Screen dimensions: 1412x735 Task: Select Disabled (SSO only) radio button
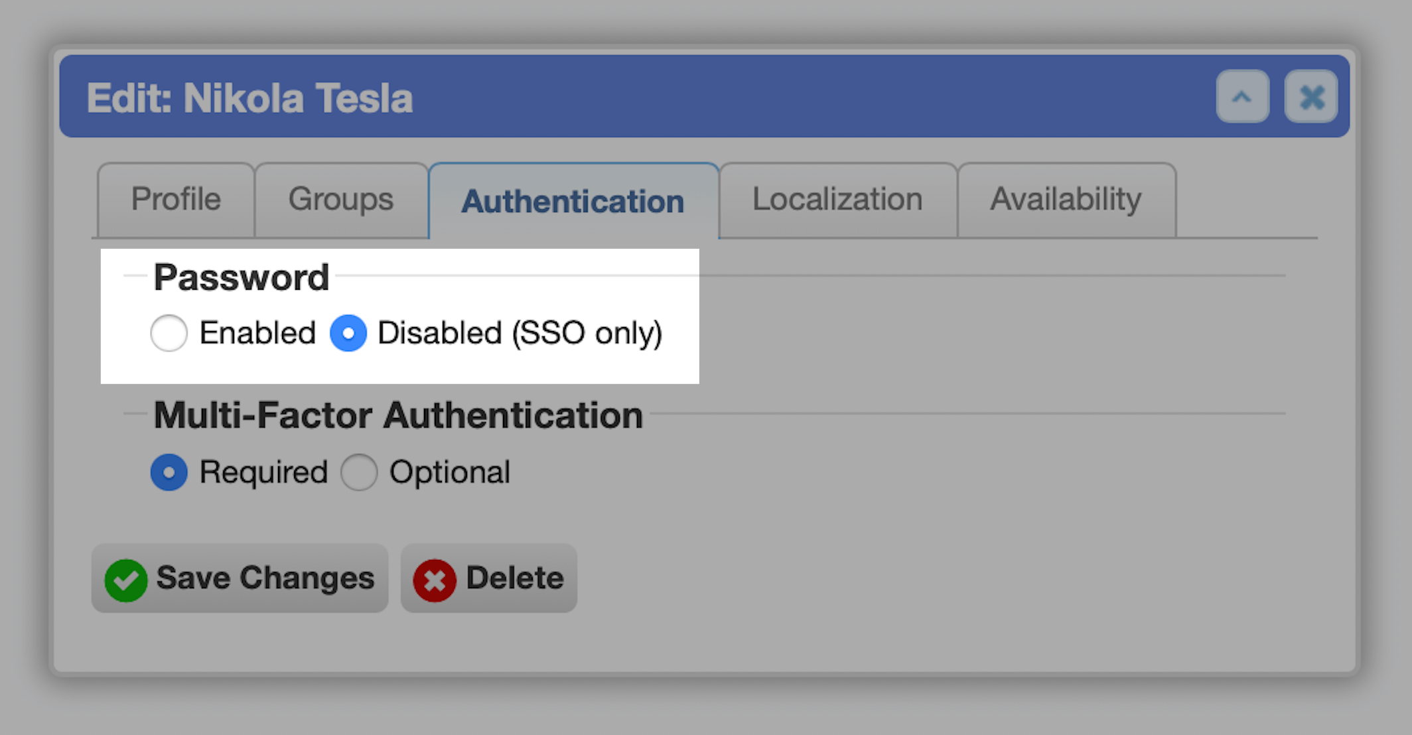click(348, 333)
